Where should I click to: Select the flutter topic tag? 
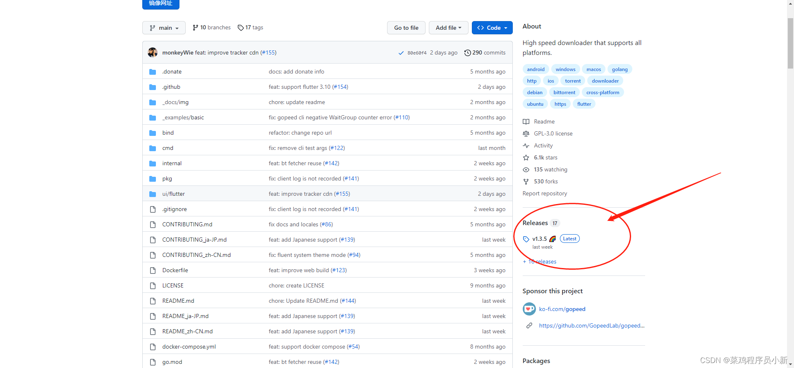tap(584, 104)
